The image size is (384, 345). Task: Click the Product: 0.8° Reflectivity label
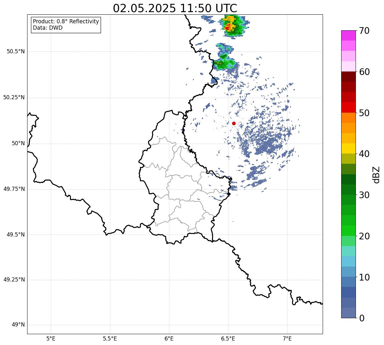click(x=66, y=21)
